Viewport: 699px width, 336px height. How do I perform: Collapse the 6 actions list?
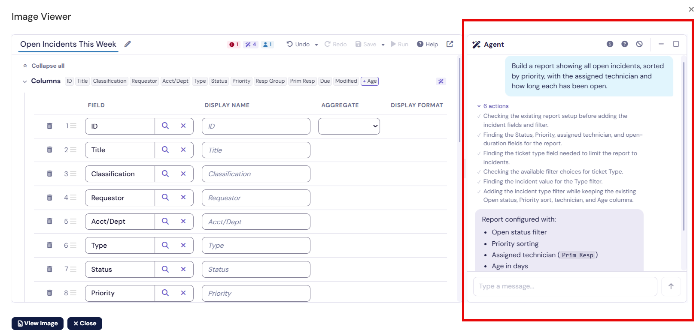[493, 106]
